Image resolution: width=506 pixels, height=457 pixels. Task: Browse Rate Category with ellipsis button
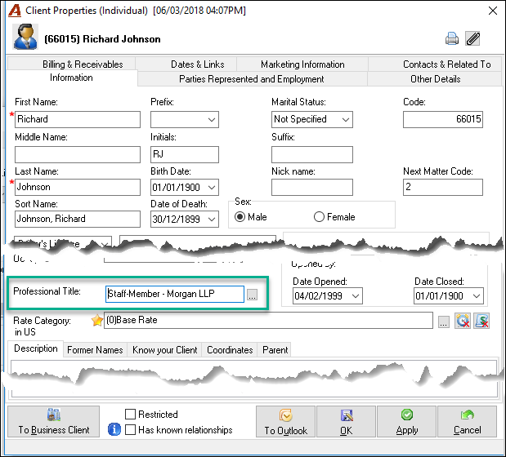444,322
